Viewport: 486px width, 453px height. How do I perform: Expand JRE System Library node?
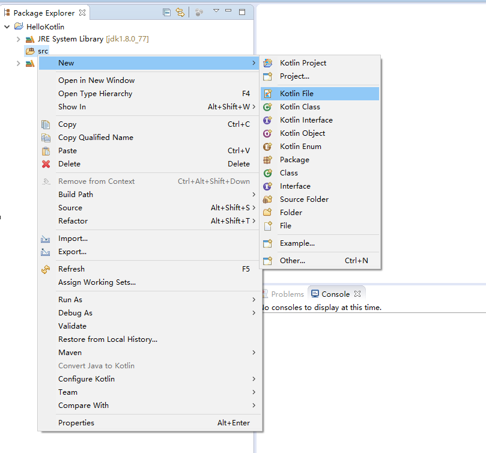[18, 39]
